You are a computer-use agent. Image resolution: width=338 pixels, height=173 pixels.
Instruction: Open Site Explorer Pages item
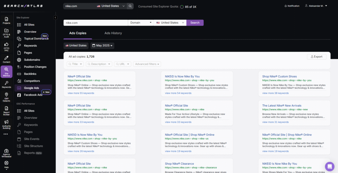(x=28, y=53)
